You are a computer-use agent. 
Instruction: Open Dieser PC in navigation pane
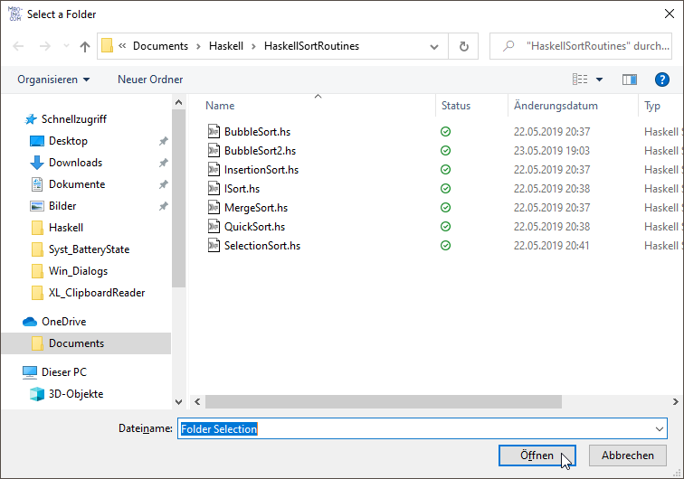point(64,372)
